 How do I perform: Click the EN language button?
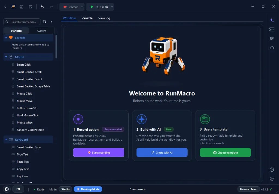(18, 189)
